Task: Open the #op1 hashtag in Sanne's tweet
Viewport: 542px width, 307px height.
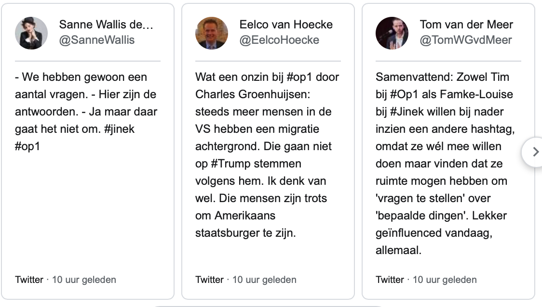Action: point(27,146)
